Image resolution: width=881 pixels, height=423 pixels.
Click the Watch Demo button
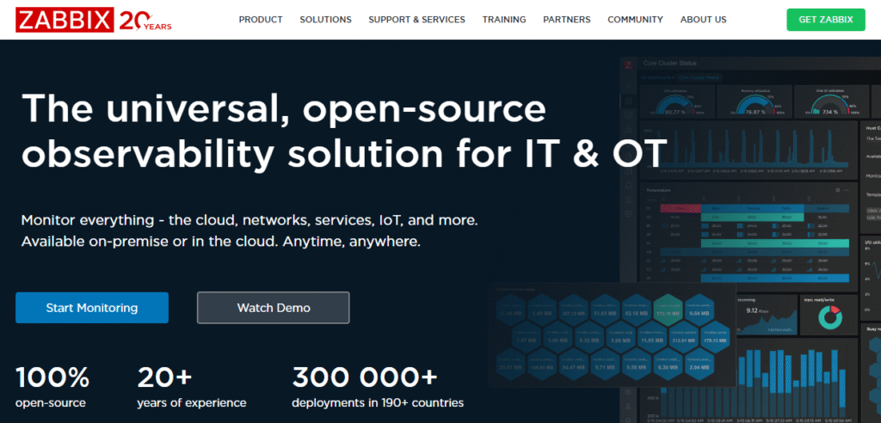(273, 307)
